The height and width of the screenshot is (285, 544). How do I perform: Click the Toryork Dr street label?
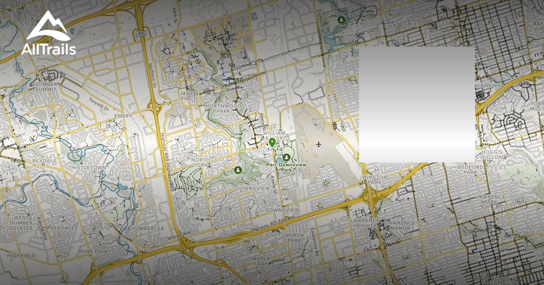point(99,104)
